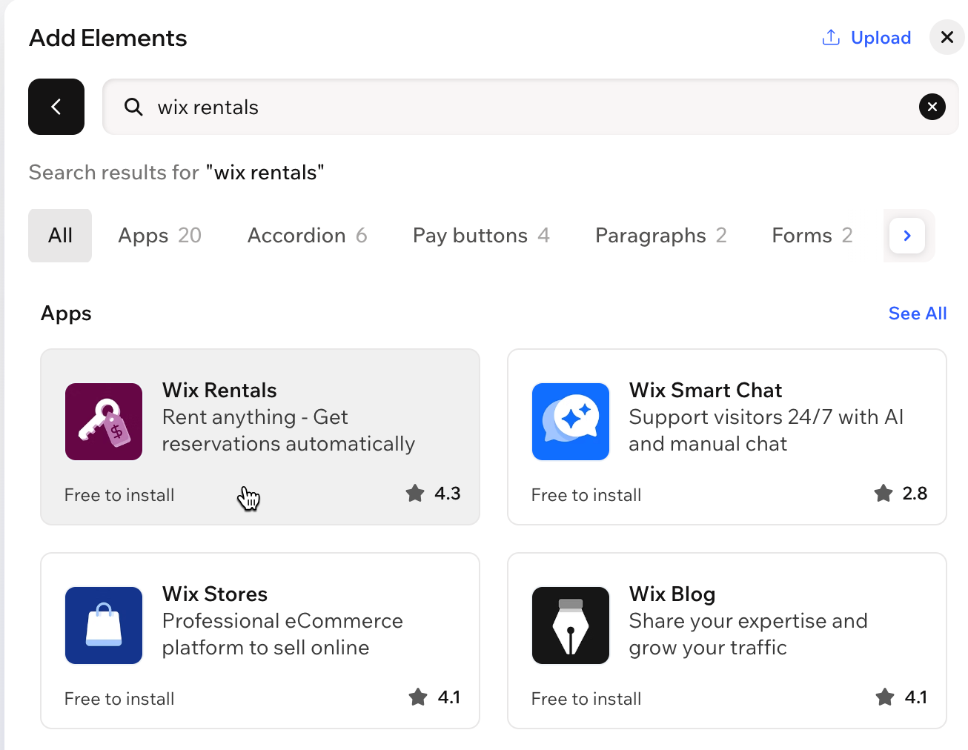This screenshot has width=968, height=750.
Task: Click 'Rent anything - Get reservations automatically' description
Action: point(288,431)
